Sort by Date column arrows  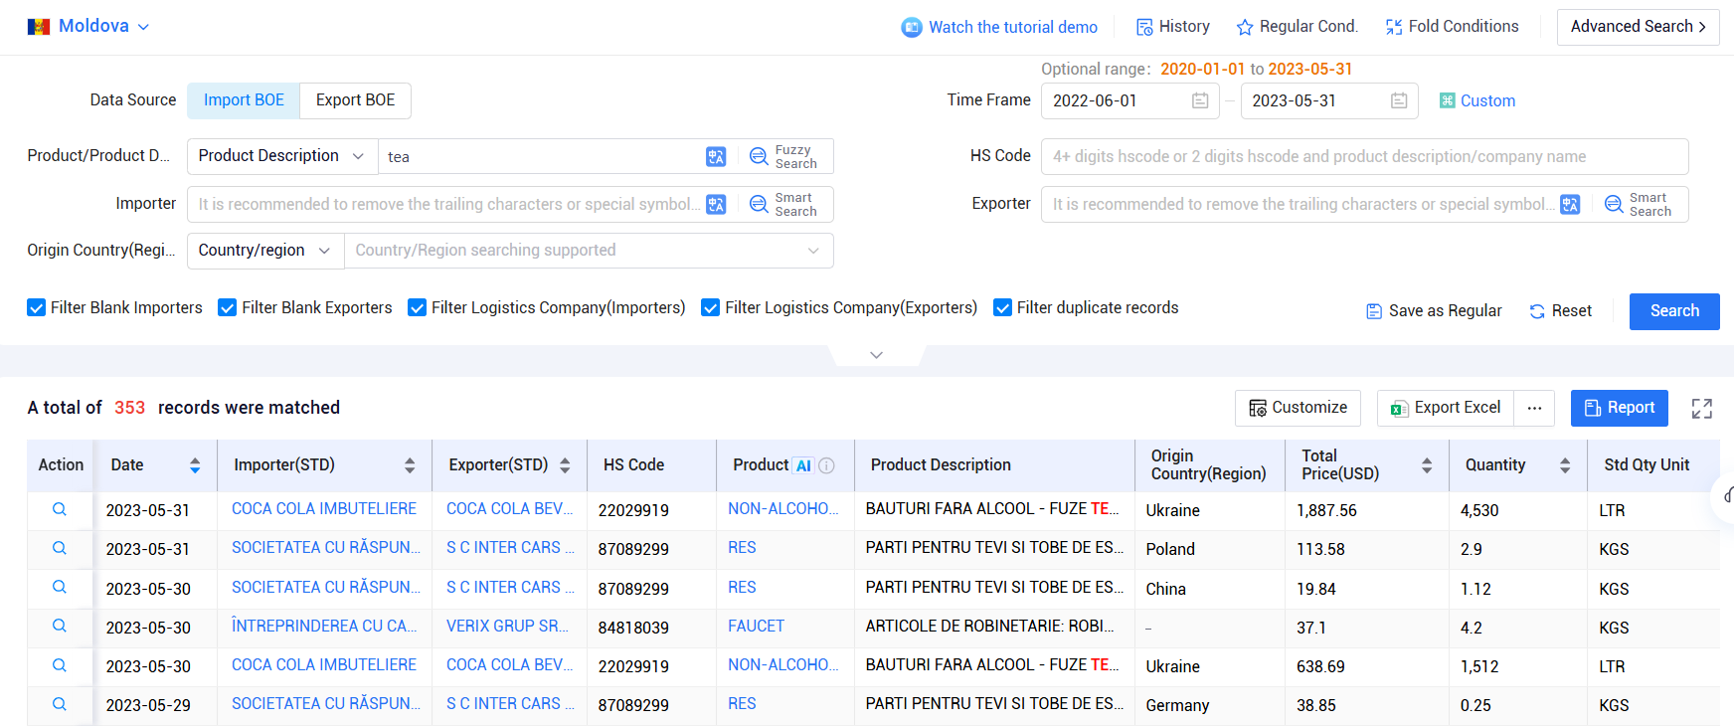pyautogui.click(x=195, y=465)
